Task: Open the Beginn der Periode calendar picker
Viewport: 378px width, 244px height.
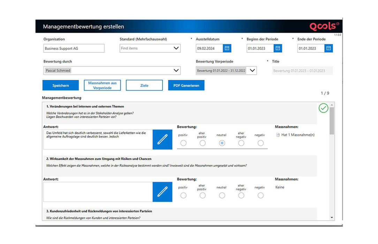Action: pyautogui.click(x=278, y=48)
